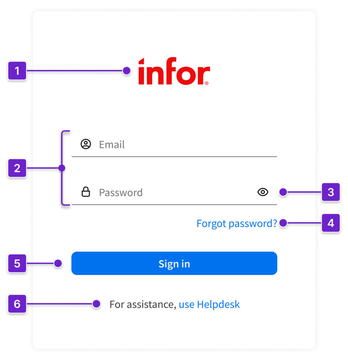This screenshot has width=348, height=360.
Task: Click the purple callout dot beside infor logo
Action: coord(127,71)
